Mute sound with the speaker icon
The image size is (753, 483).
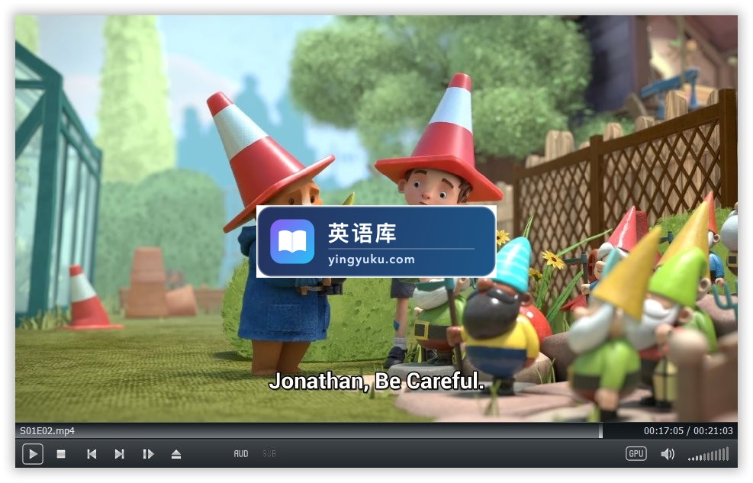tap(668, 454)
